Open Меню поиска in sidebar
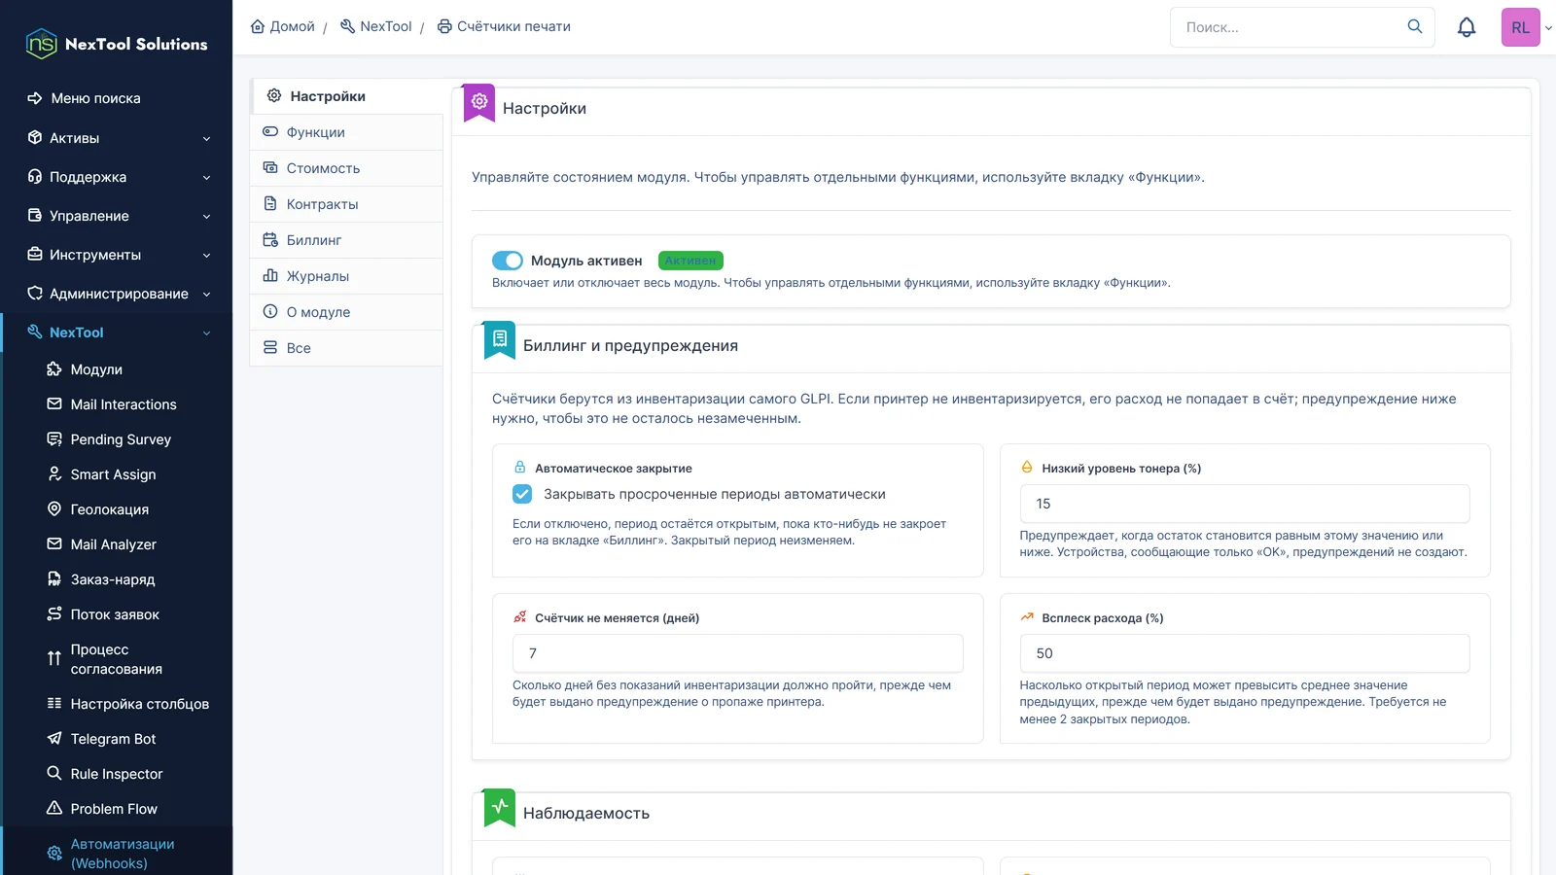The height and width of the screenshot is (875, 1556). [118, 98]
